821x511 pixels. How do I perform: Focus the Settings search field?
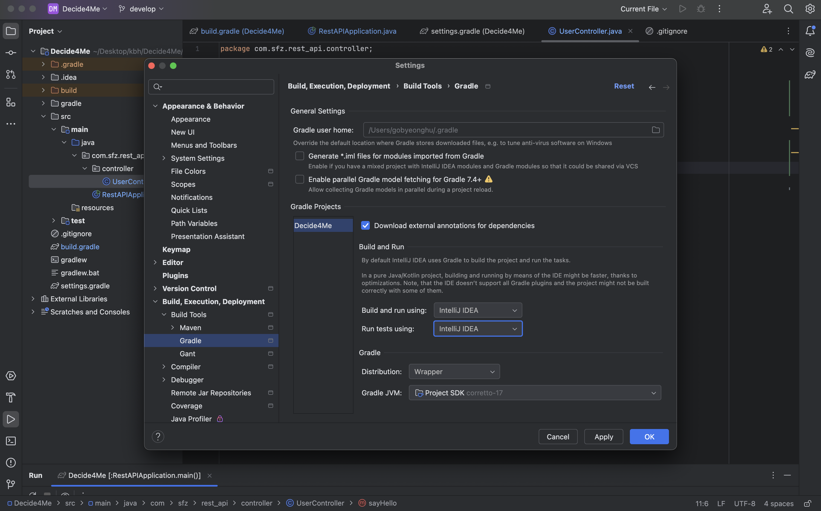[211, 87]
